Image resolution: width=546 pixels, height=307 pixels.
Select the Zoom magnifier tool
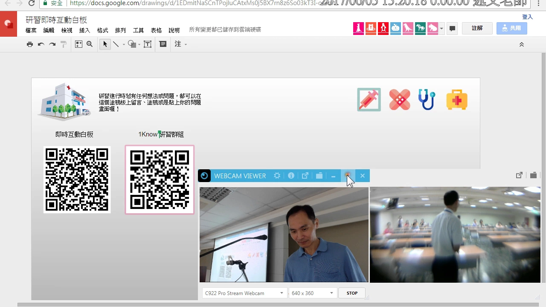pyautogui.click(x=90, y=44)
